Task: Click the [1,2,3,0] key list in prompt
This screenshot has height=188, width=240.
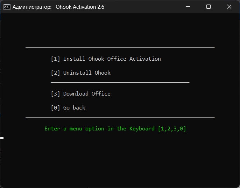Action: (172, 129)
